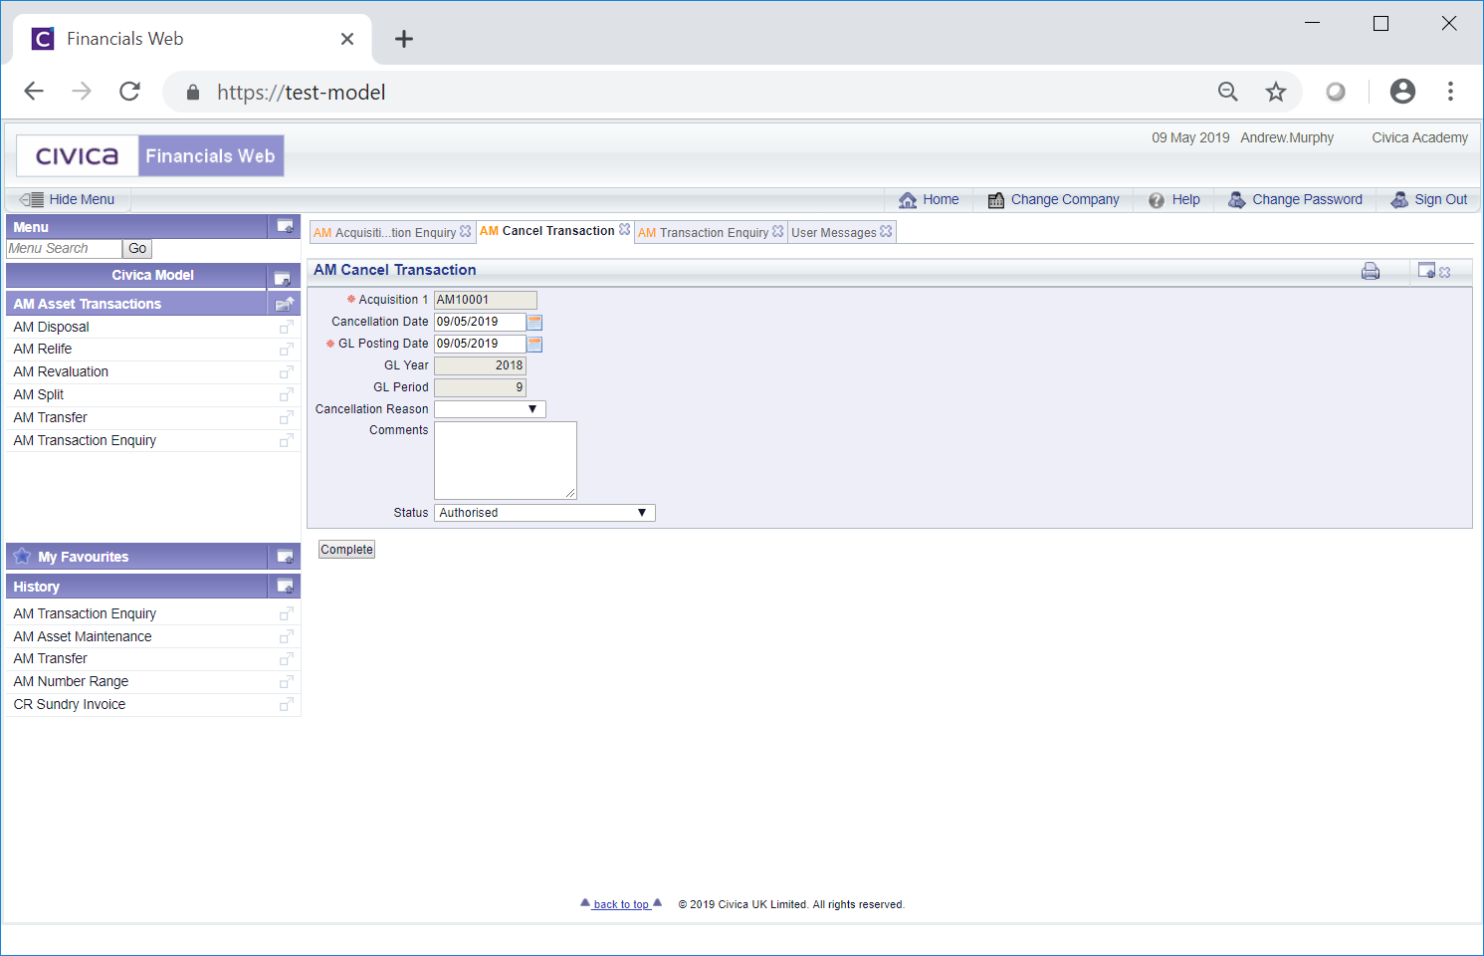Close the AM Acquisition Enquiry tab
Image resolution: width=1484 pixels, height=956 pixels.
(465, 231)
